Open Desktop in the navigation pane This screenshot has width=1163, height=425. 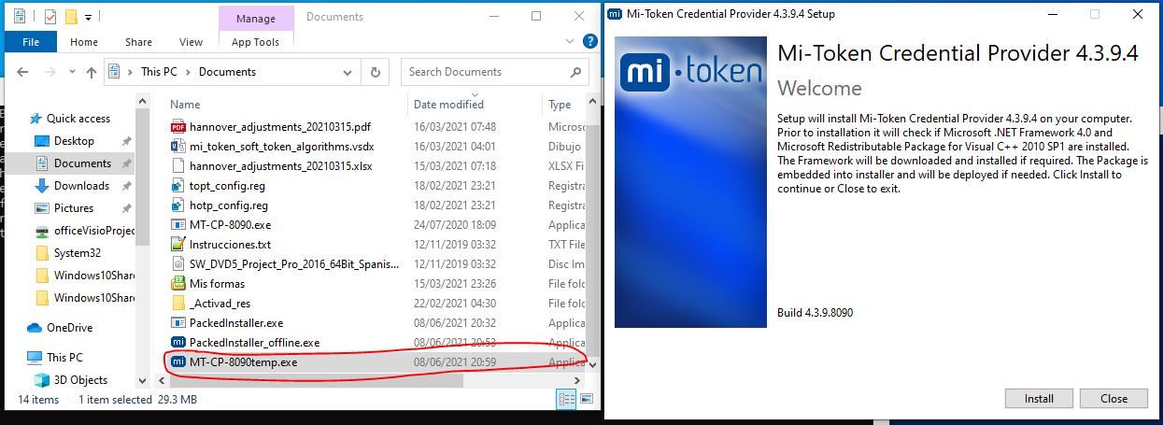point(74,141)
